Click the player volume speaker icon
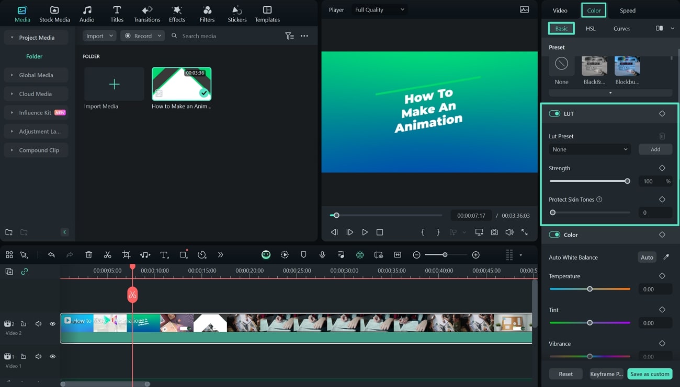 point(509,232)
